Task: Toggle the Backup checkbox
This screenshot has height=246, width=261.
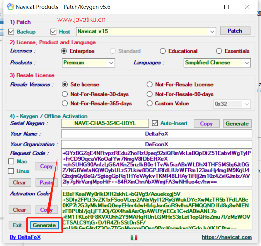Action: (x=11, y=32)
